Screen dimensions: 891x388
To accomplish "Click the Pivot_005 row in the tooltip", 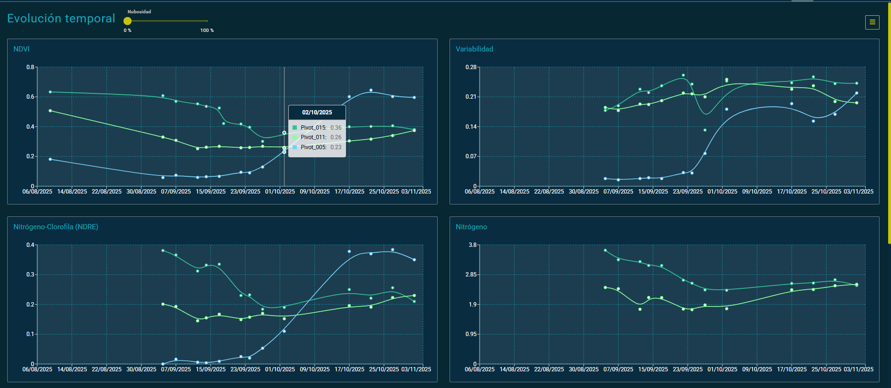I will 317,147.
